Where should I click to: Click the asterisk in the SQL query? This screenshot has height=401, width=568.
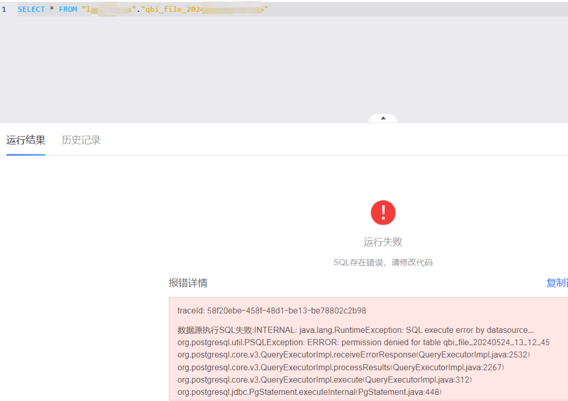52,10
